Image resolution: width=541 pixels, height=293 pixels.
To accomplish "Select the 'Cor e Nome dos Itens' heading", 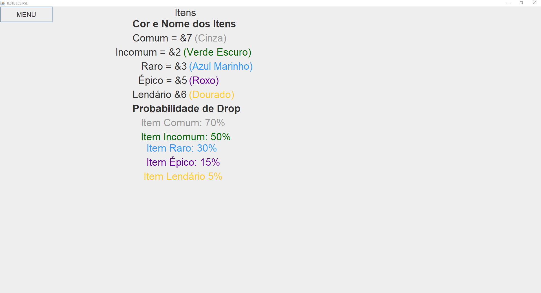I will [x=184, y=24].
